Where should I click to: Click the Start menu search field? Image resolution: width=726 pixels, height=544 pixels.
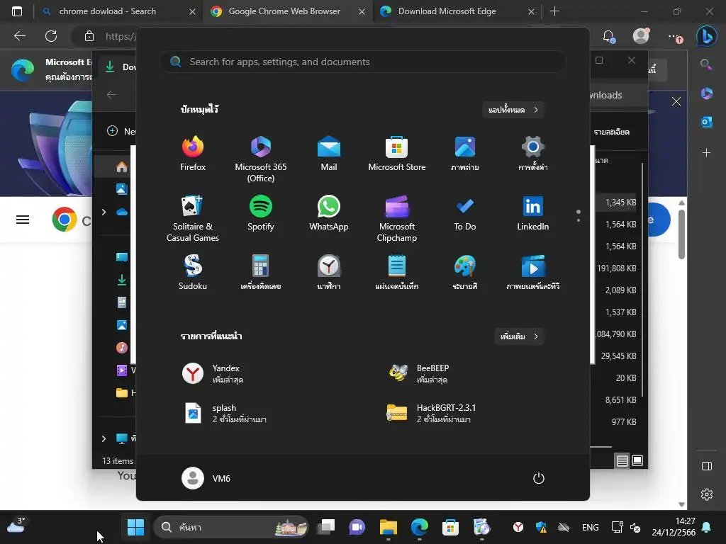click(x=362, y=62)
